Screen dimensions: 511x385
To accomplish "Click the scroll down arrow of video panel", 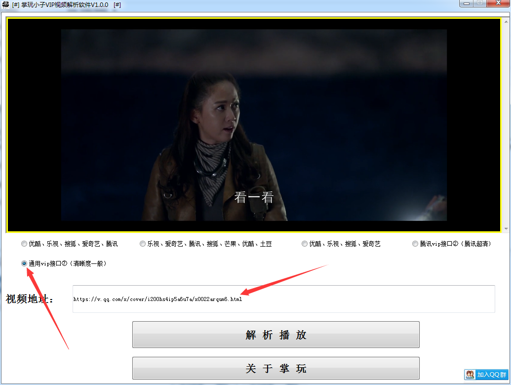I will tap(506, 229).
